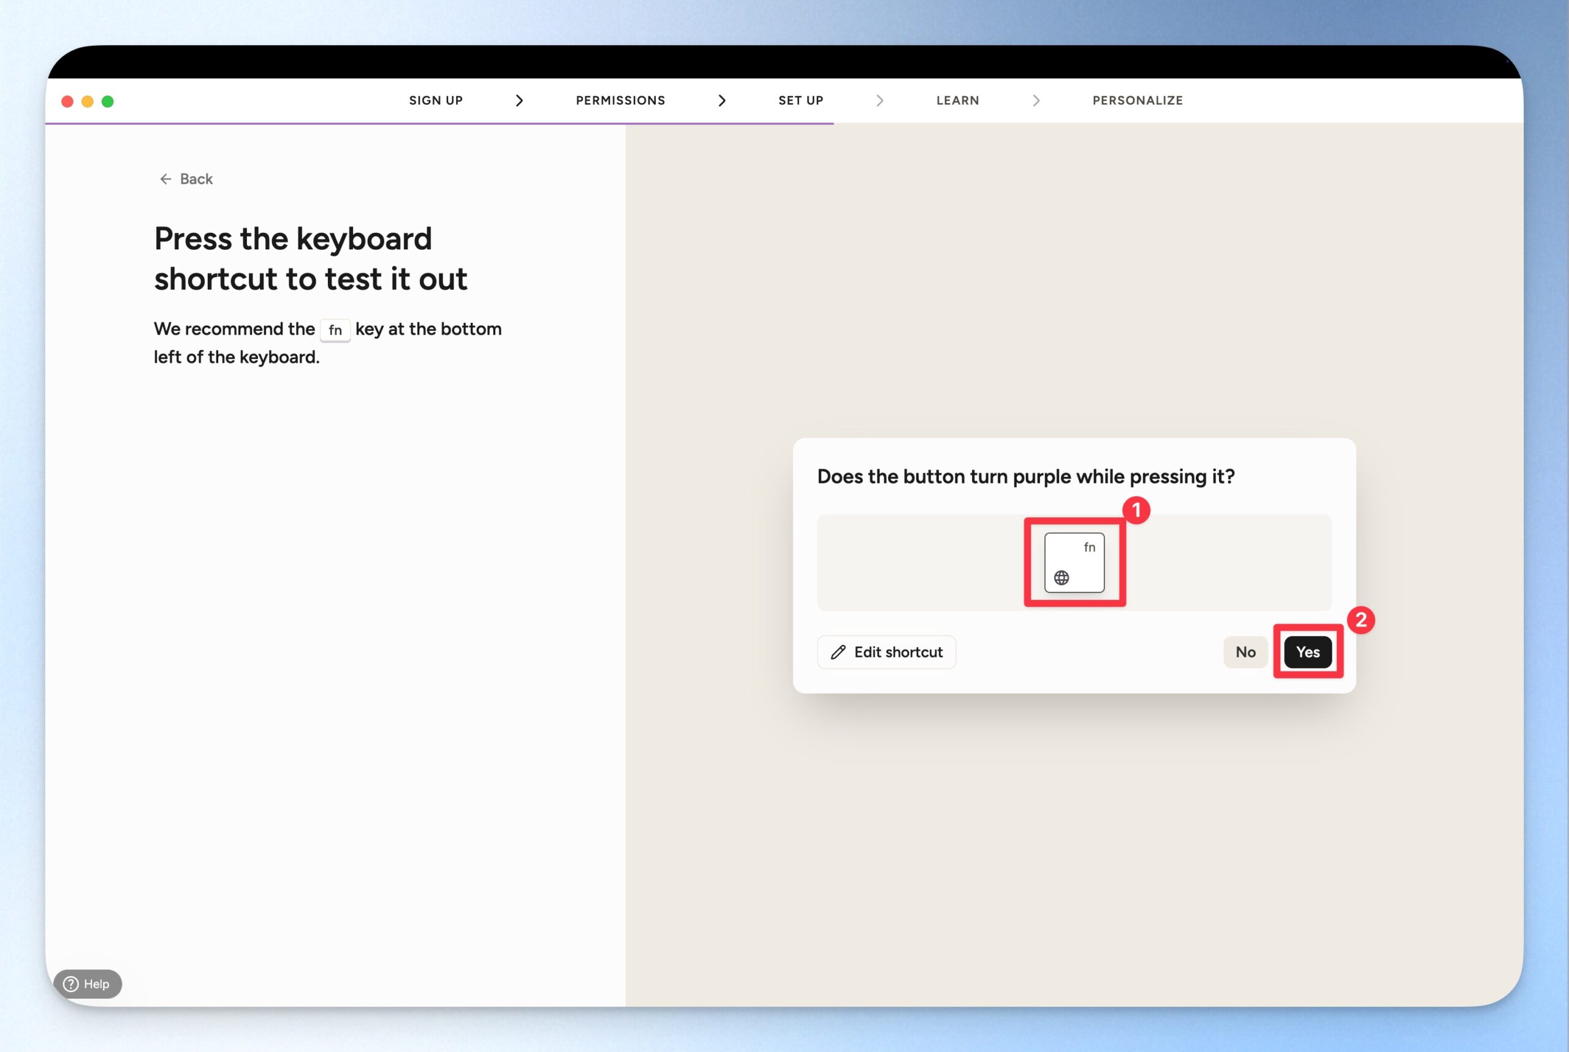
Task: Click the green fullscreen window dot
Action: pyautogui.click(x=107, y=101)
